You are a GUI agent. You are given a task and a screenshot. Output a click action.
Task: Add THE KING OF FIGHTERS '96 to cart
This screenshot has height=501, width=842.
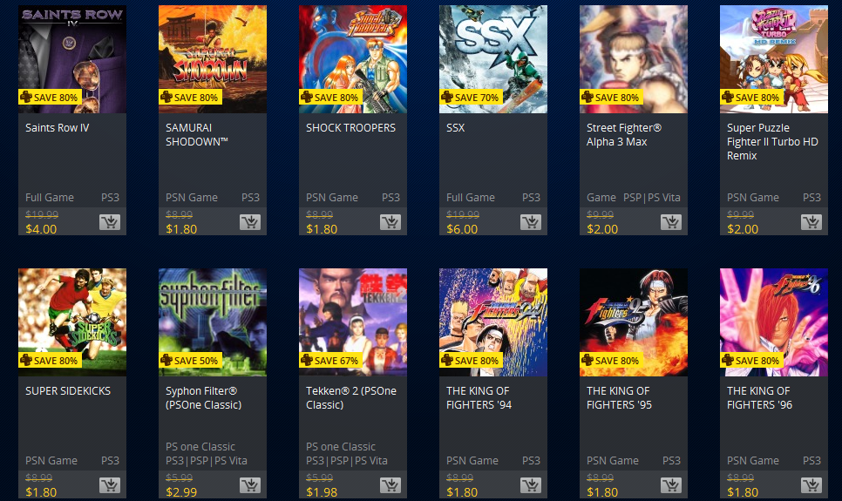click(x=811, y=485)
